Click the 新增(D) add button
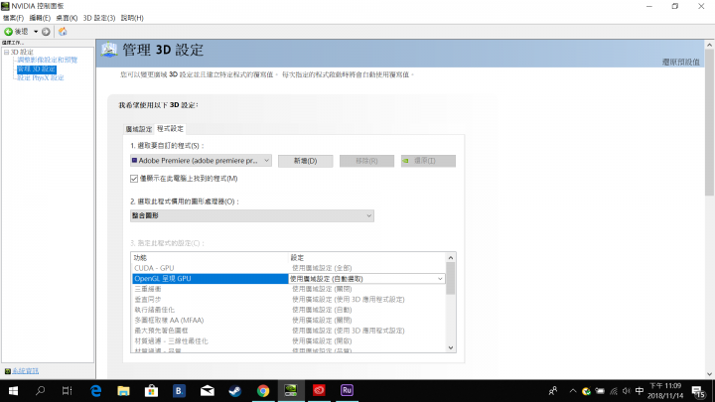The height and width of the screenshot is (402, 715). tap(306, 161)
